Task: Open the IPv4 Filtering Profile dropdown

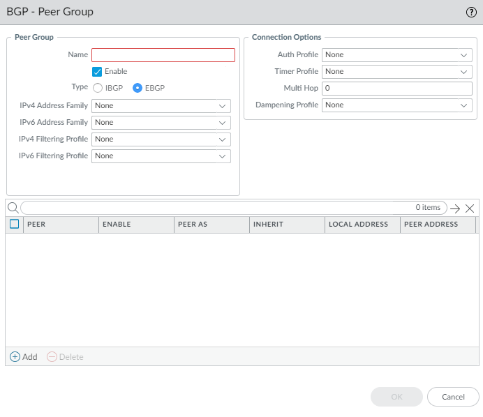Action: coord(161,139)
